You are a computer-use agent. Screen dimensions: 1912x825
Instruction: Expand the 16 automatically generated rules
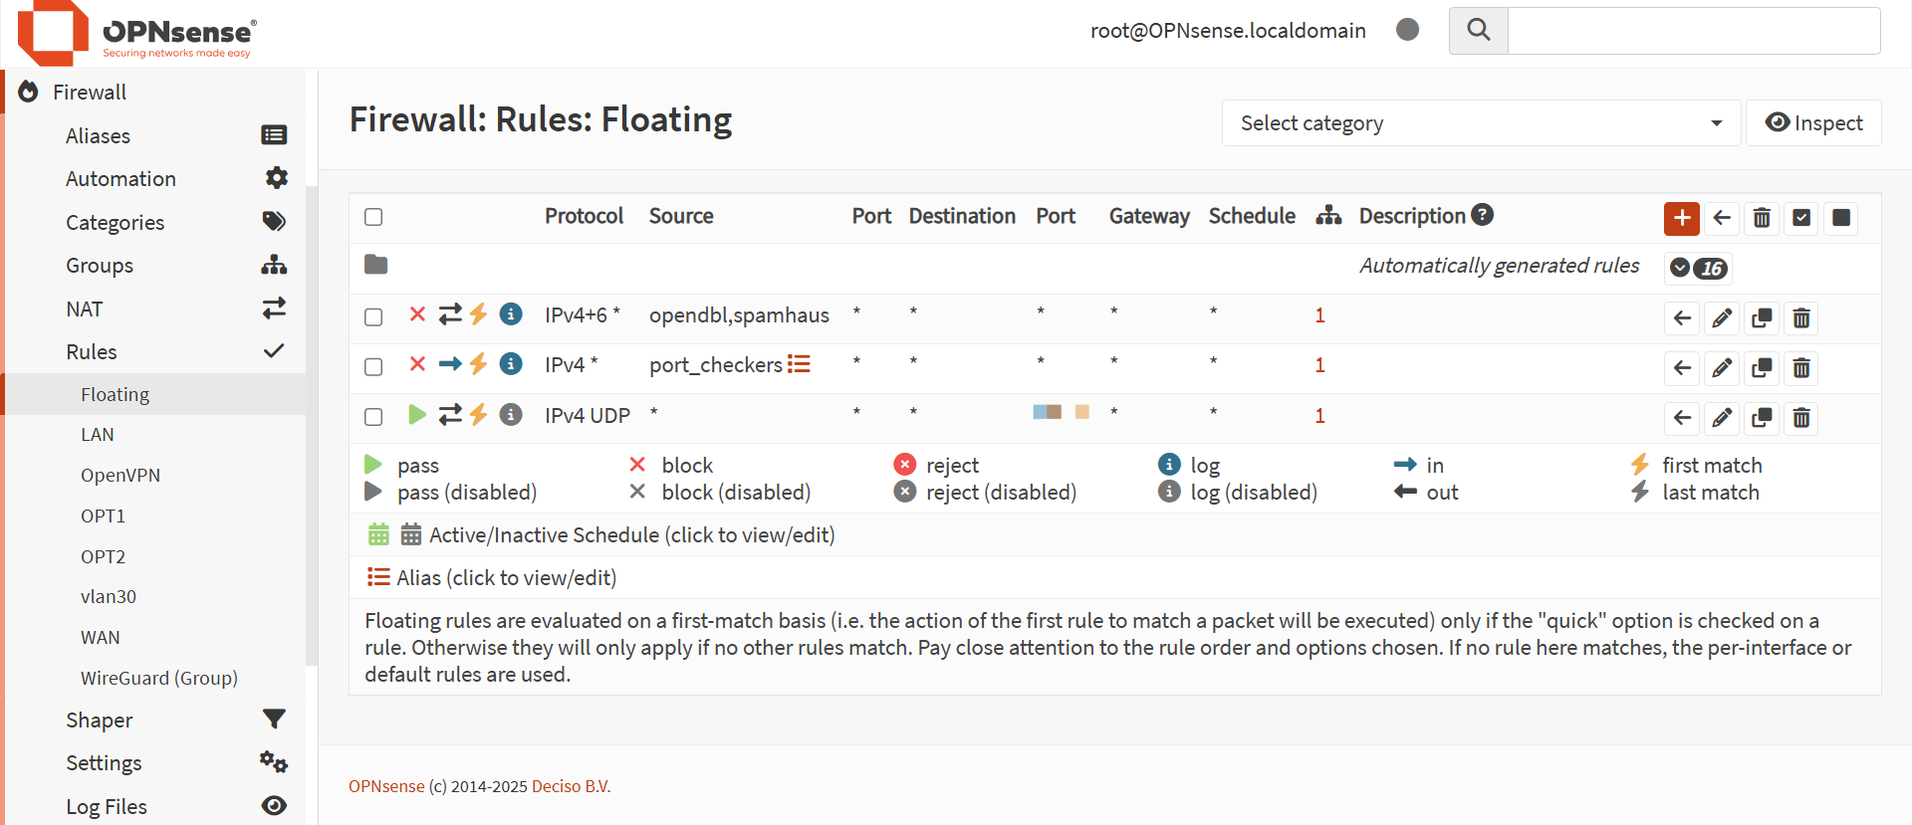click(1699, 268)
